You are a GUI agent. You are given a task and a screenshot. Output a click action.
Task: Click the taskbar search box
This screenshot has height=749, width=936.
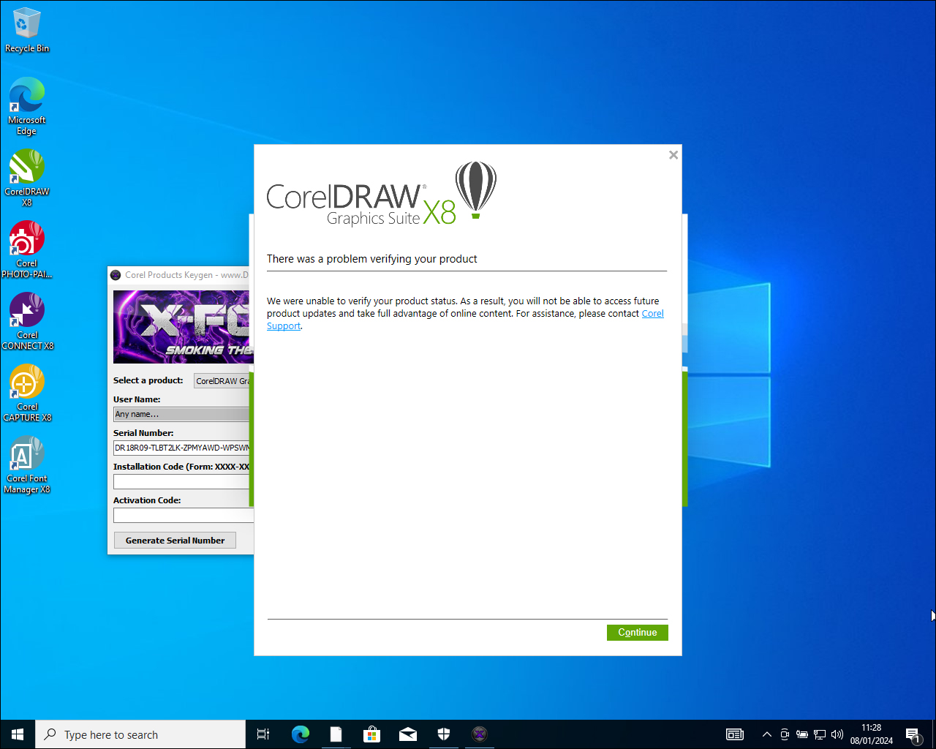point(140,734)
